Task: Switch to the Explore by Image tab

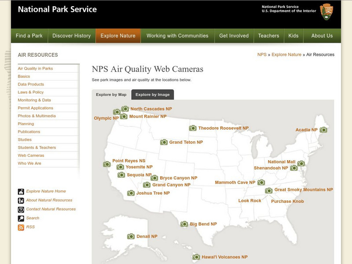Action: (x=152, y=95)
